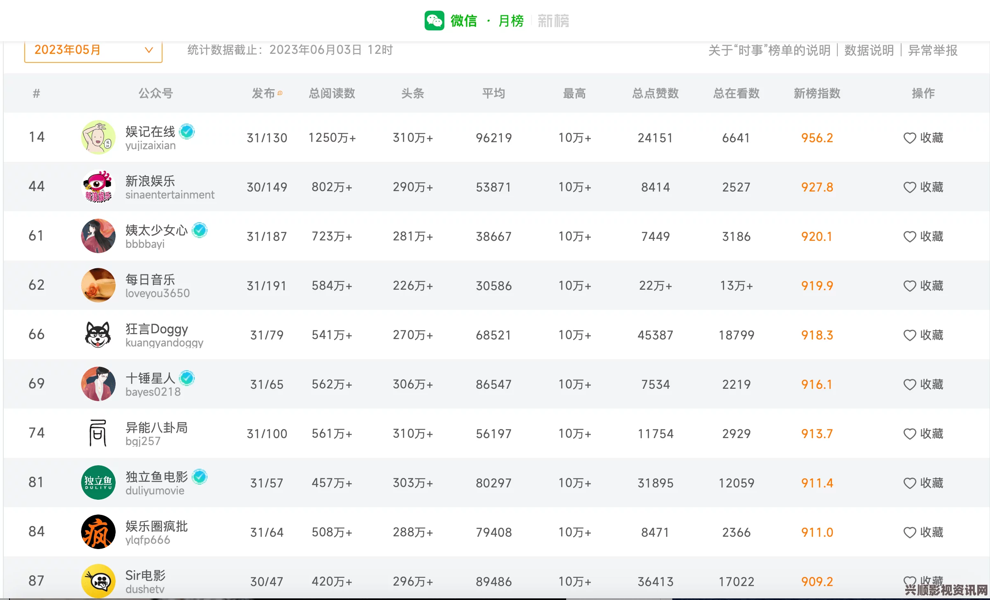Image resolution: width=990 pixels, height=600 pixels.
Task: Open the 异常举报 link
Action: pyautogui.click(x=933, y=51)
